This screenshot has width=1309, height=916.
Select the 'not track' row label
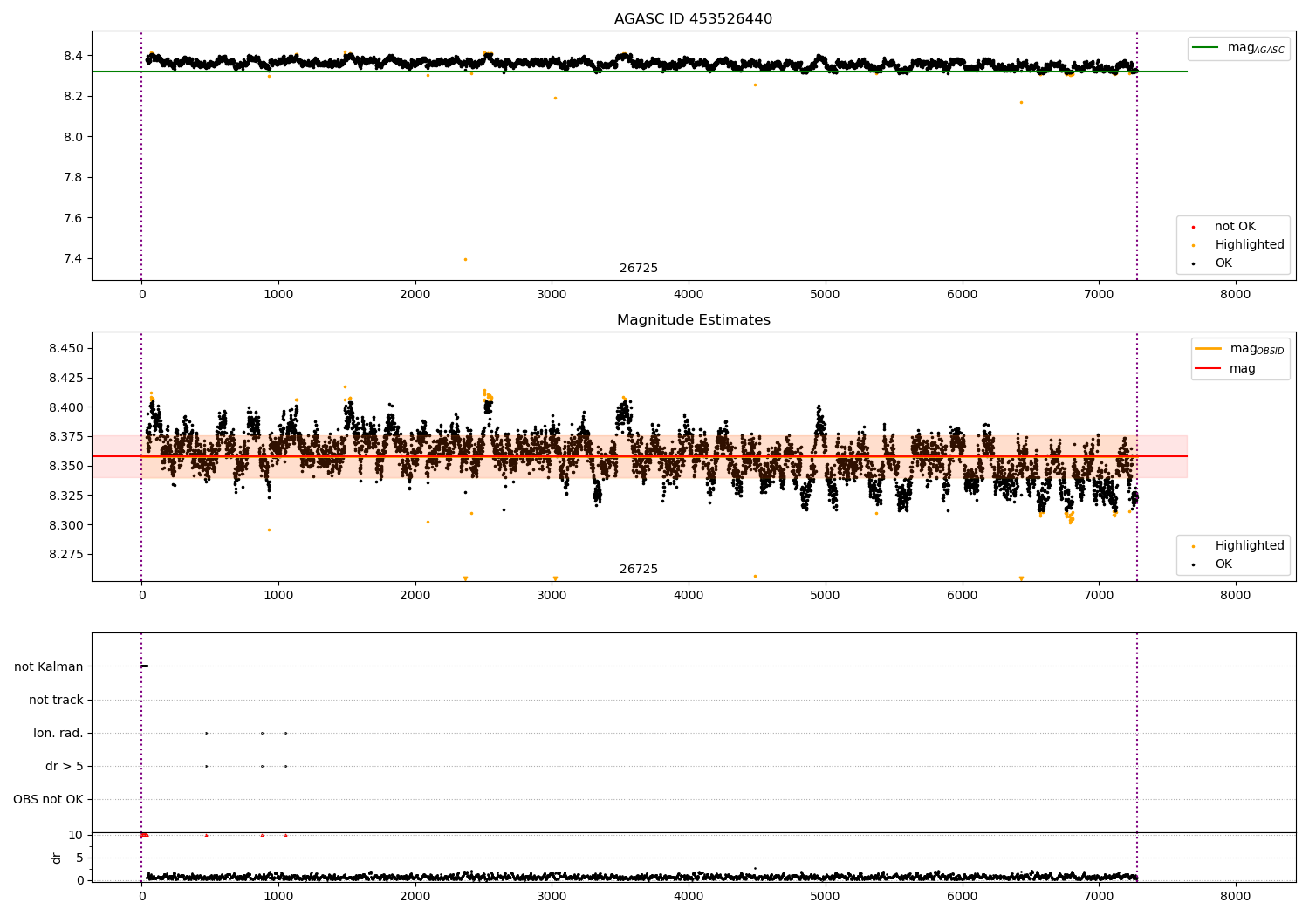click(56, 700)
